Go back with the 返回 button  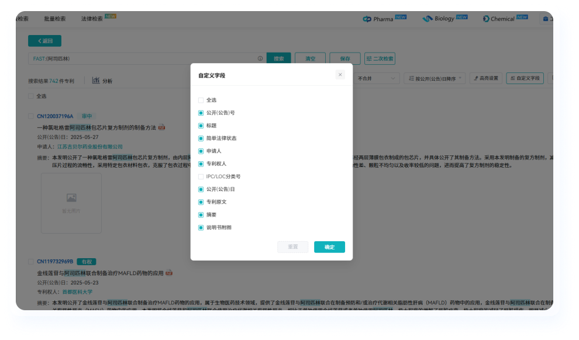[x=44, y=41]
